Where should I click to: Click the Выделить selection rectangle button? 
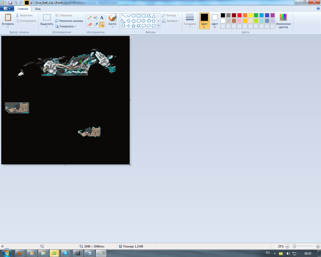[x=47, y=19]
